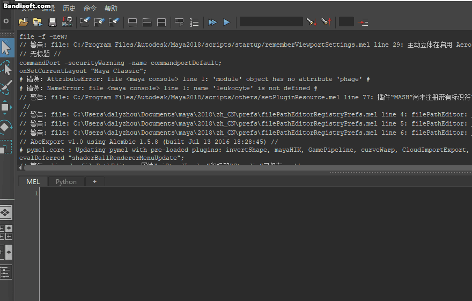
Task: Click the Go to Line arrow icon
Action: click(x=363, y=23)
